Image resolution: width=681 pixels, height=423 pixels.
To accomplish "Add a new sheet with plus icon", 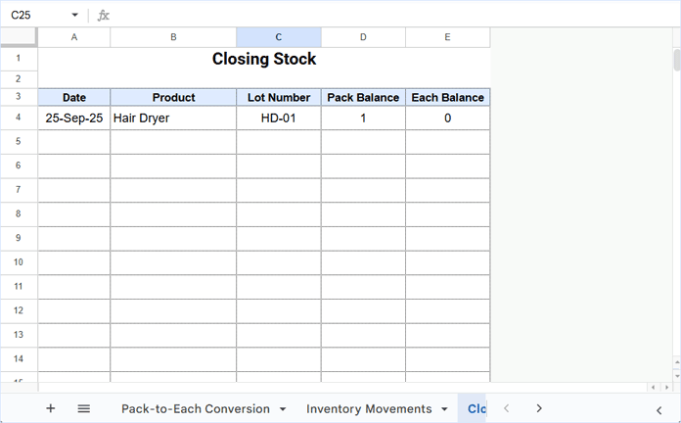I will pos(50,408).
